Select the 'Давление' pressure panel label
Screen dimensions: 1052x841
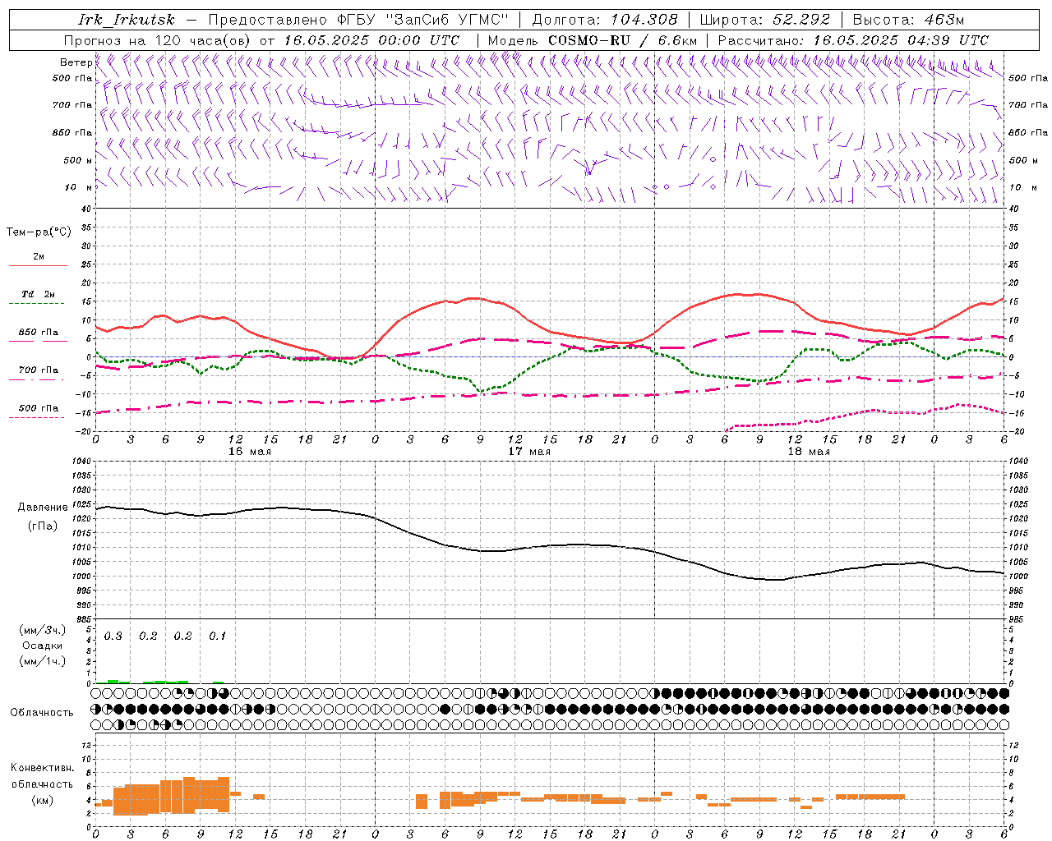(43, 508)
